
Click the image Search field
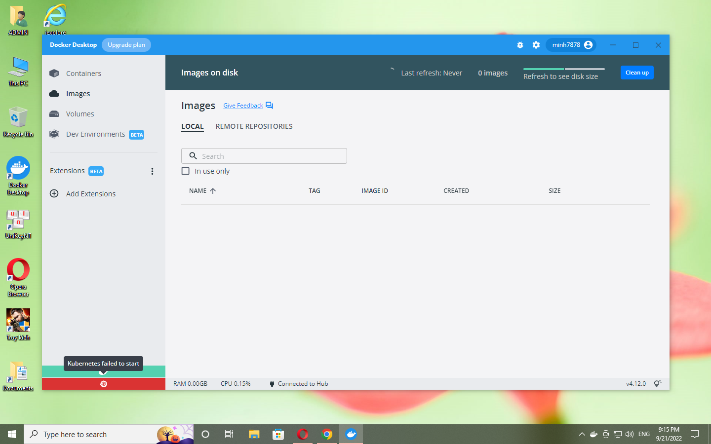[x=264, y=156]
